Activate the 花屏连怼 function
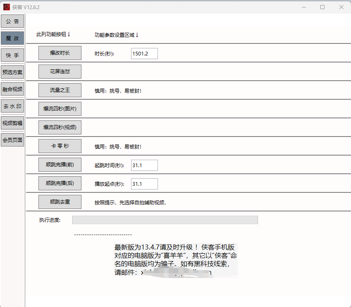The height and width of the screenshot is (307, 351). coord(60,72)
